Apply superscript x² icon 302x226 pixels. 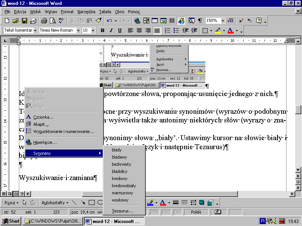(x=241, y=21)
